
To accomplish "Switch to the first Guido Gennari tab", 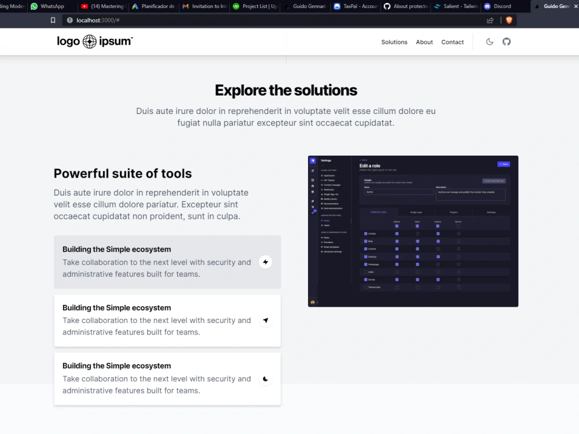I will (x=305, y=6).
